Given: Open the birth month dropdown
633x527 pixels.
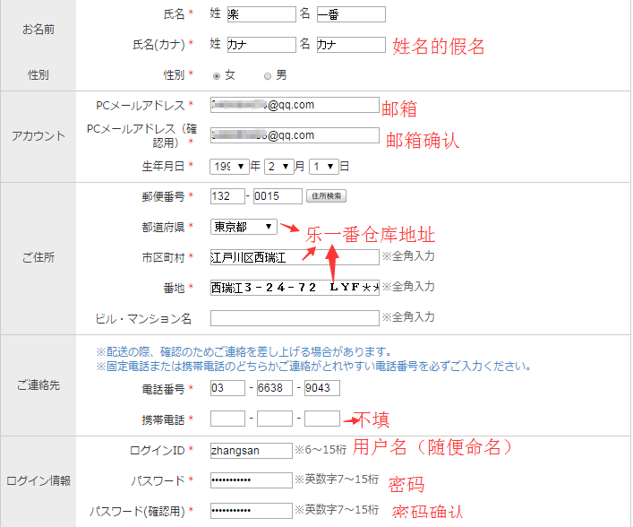Looking at the screenshot, I should point(280,166).
